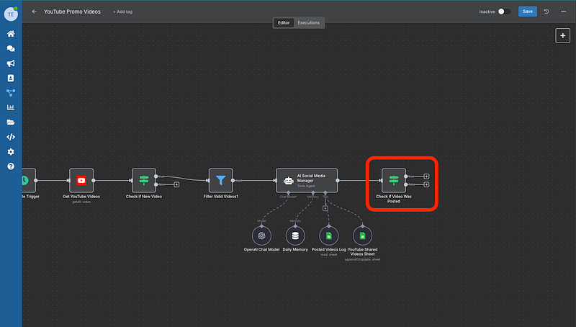The height and width of the screenshot is (327, 576).
Task: Add node to the Check if Video Was Posted true output
Action: 426,176
